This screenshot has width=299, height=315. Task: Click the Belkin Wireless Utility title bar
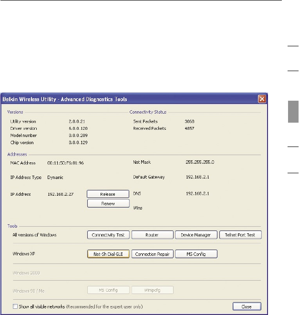click(x=95, y=99)
